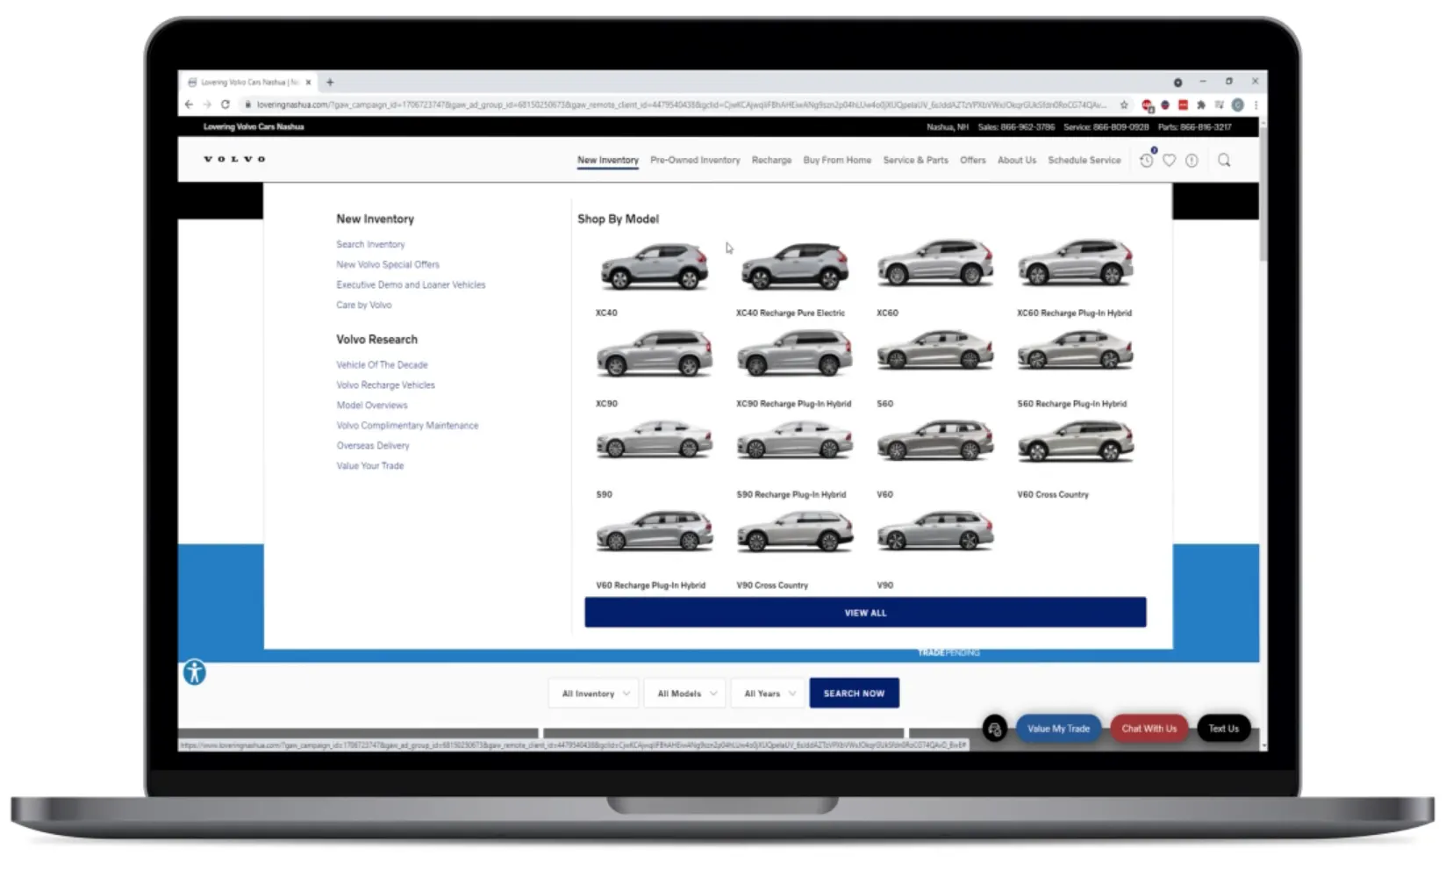This screenshot has height=870, width=1446.
Task: Open the Offers menu
Action: [973, 160]
